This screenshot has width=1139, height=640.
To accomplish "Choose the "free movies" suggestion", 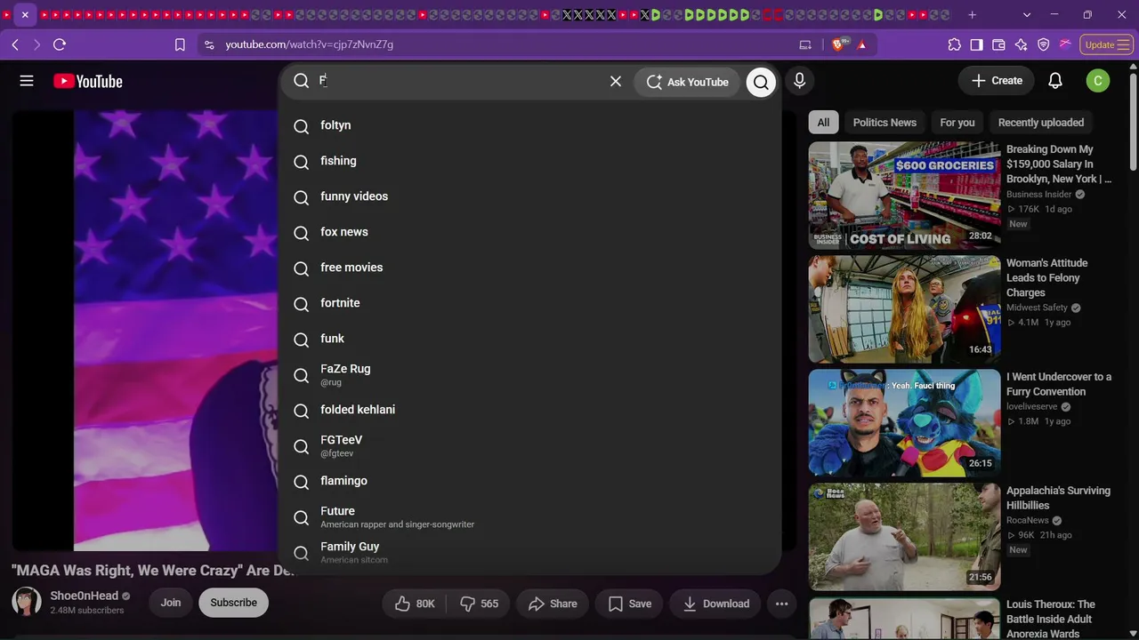I will tap(529, 268).
